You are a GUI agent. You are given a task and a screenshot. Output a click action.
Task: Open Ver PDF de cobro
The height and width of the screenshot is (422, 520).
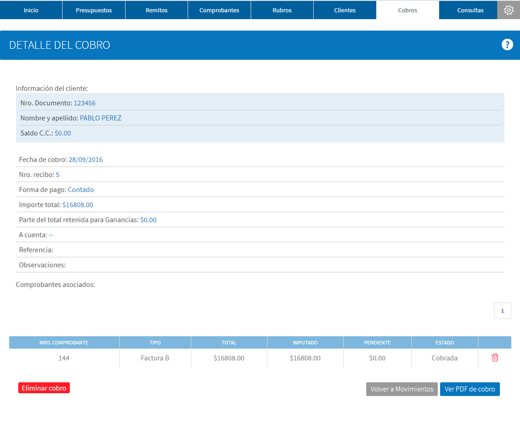470,389
